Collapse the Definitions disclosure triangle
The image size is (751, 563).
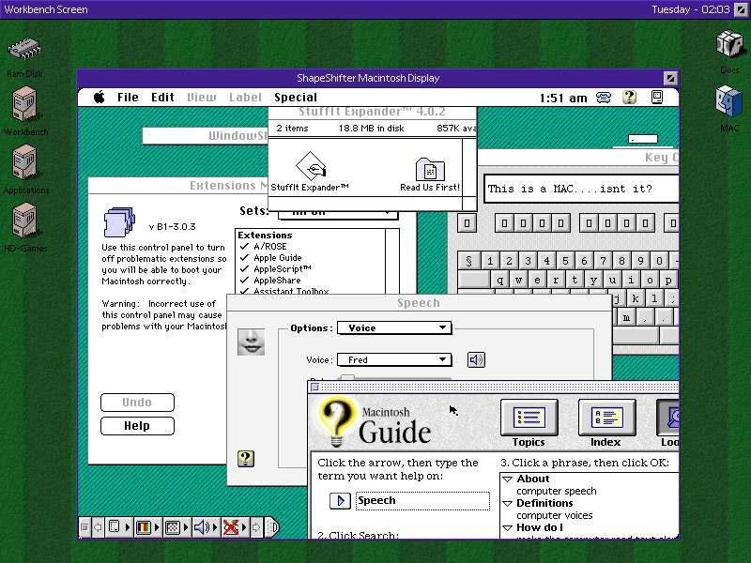tap(507, 504)
